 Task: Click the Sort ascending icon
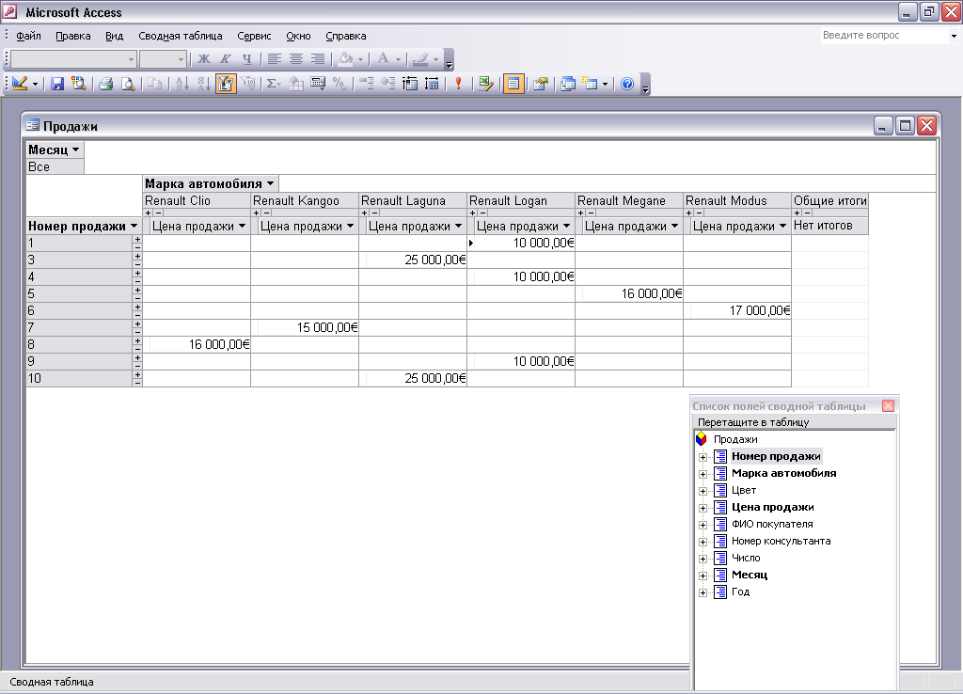(182, 84)
